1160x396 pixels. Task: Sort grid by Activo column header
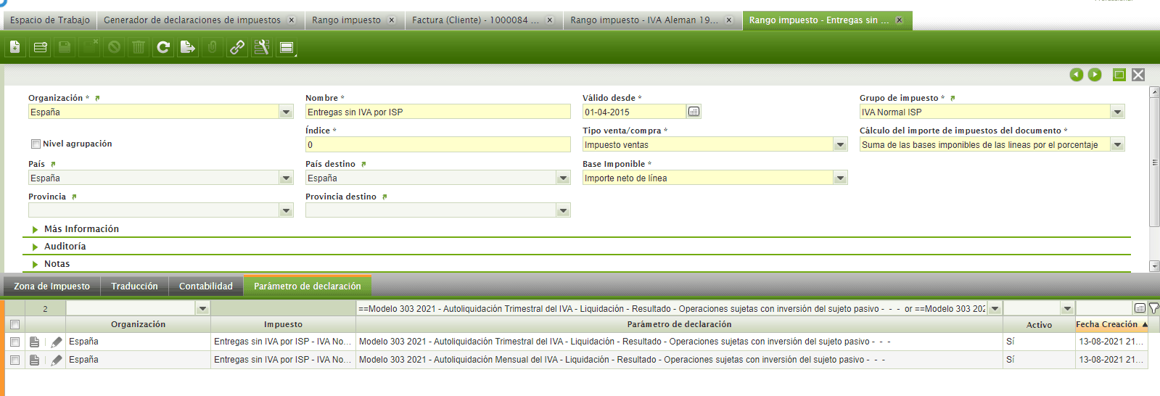click(x=1039, y=325)
